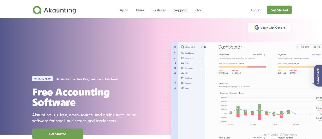Screen dimensions: 322x139
Task: Expand the HR chevron in sidebar
Action: [202, 73]
